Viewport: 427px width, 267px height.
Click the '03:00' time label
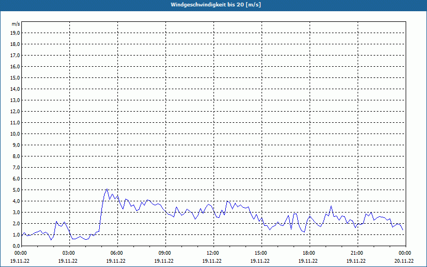coord(69,253)
